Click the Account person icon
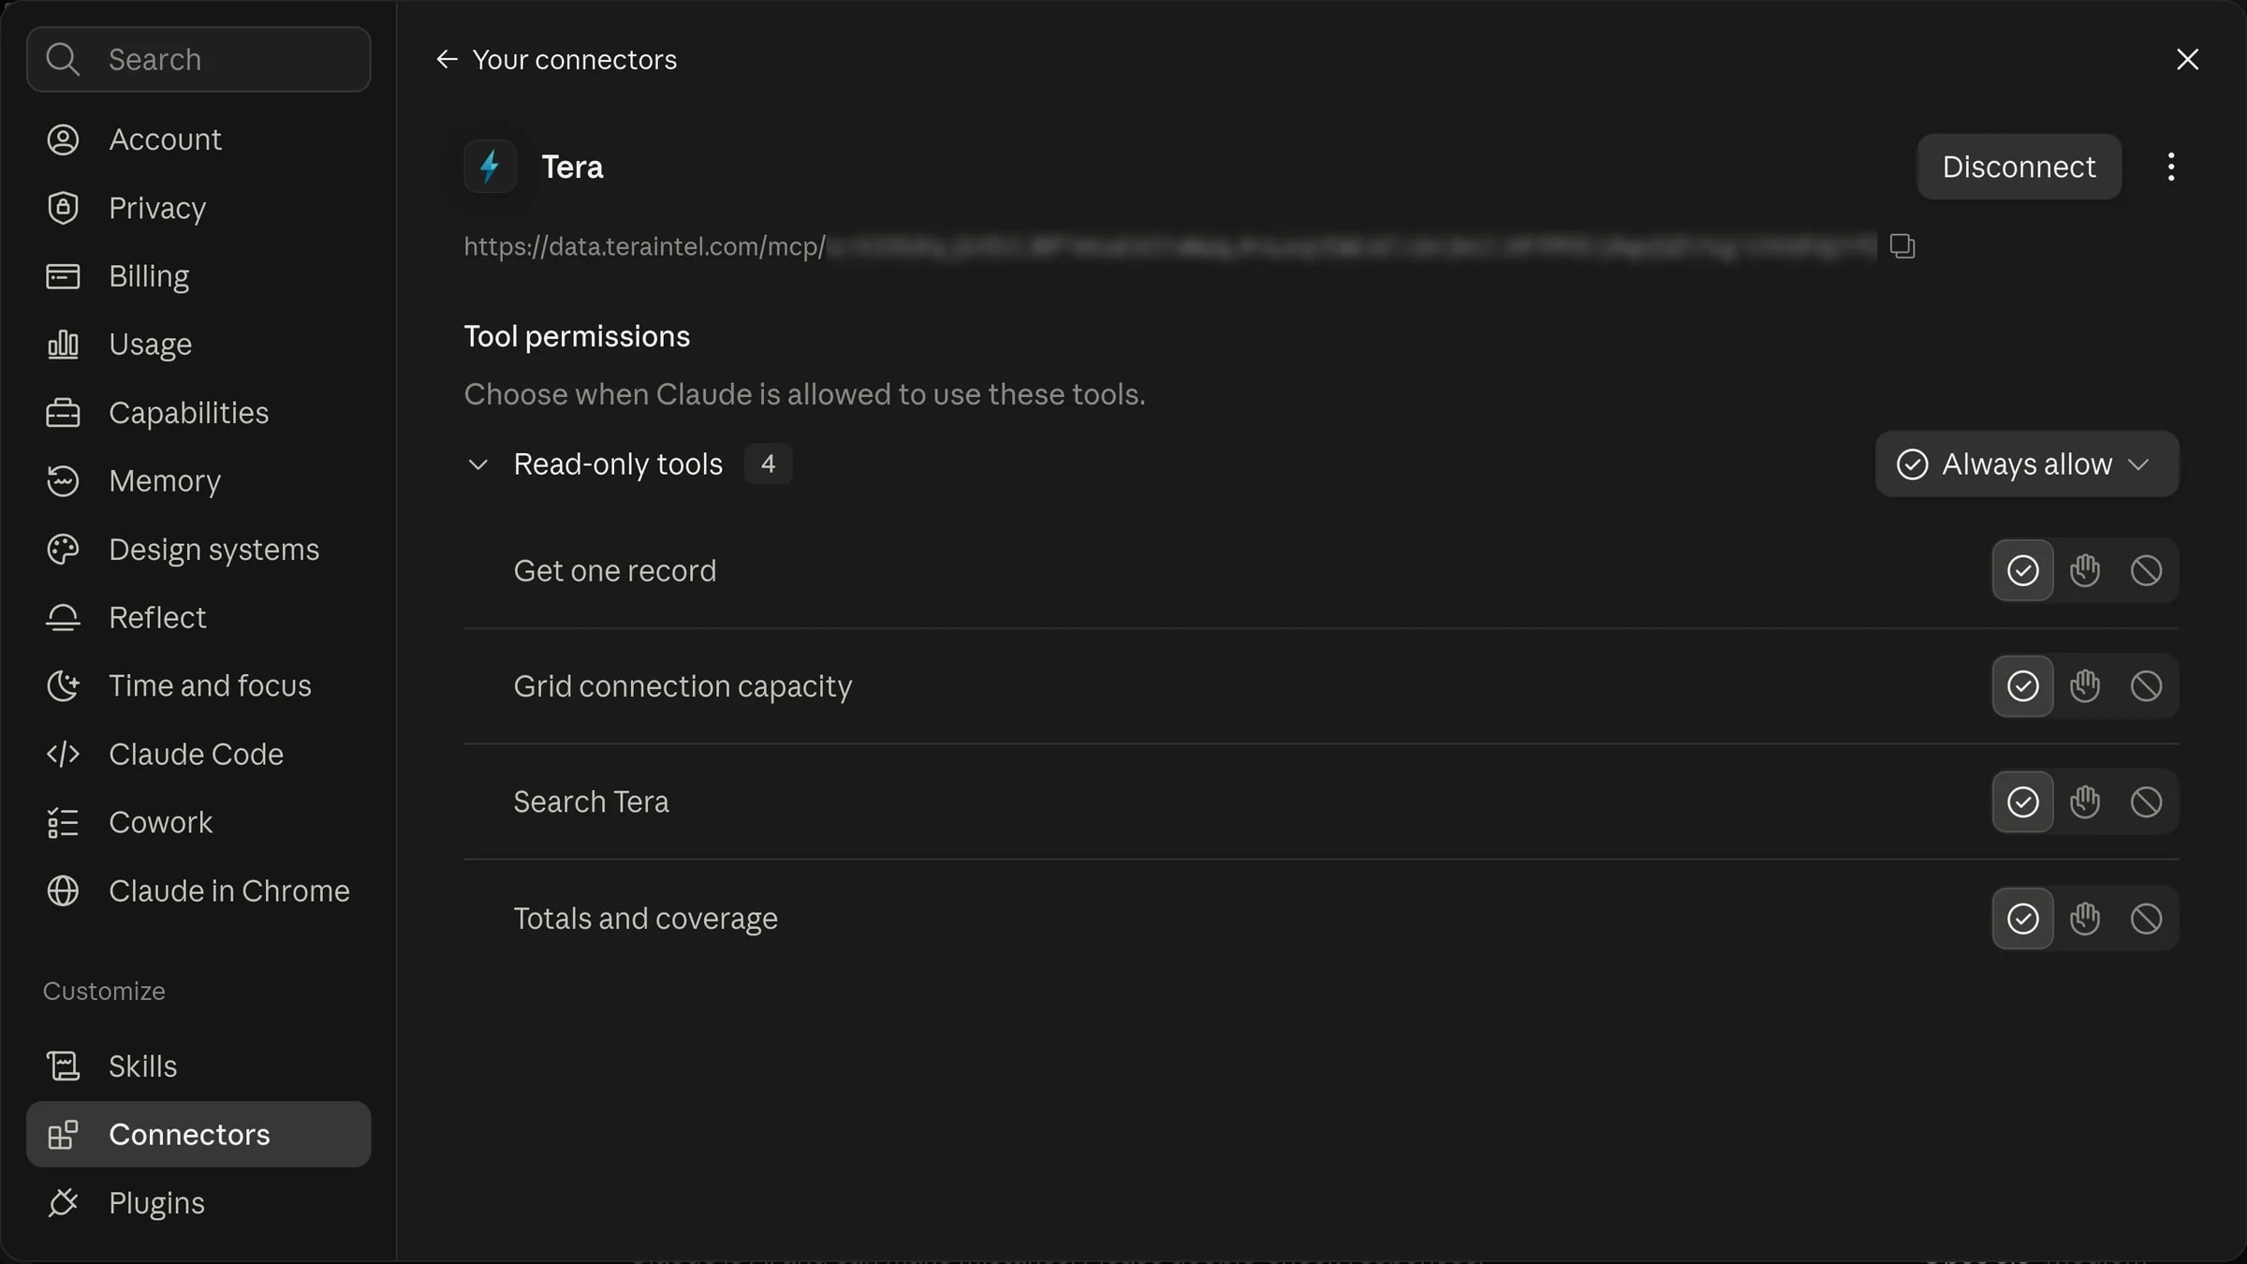2247x1264 pixels. pyautogui.click(x=63, y=140)
